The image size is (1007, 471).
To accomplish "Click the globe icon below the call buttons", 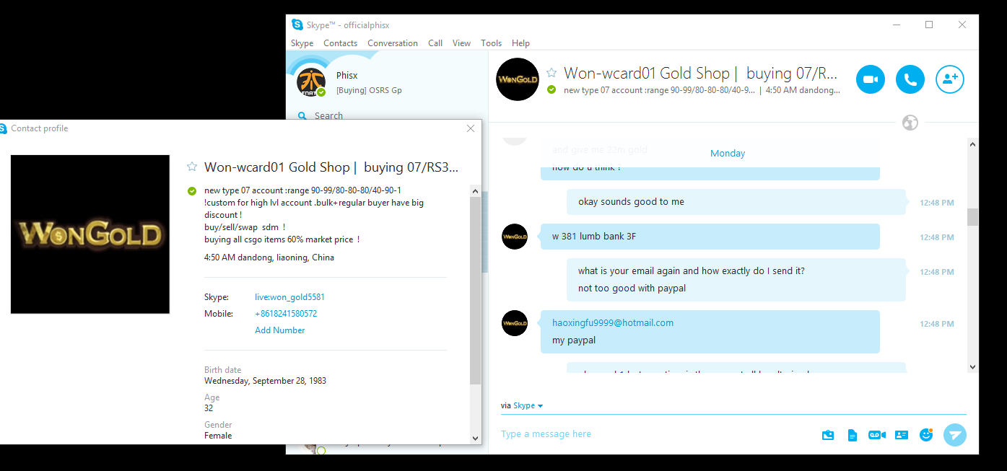I will 910,123.
